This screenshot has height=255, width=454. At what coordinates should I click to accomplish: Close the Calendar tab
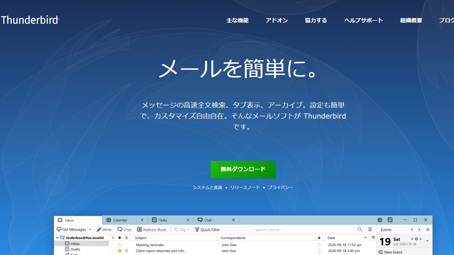[142, 220]
